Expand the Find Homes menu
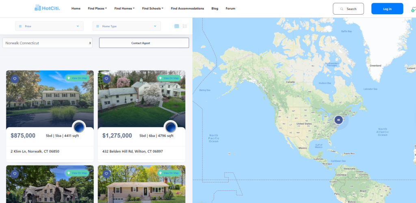 (x=124, y=9)
